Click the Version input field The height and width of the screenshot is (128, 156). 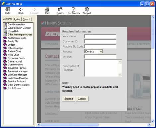100,57
